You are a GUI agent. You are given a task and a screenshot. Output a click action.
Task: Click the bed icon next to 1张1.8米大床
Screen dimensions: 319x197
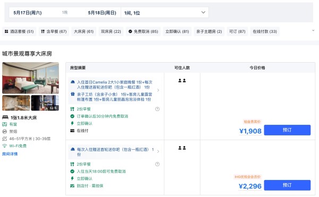point(5,117)
